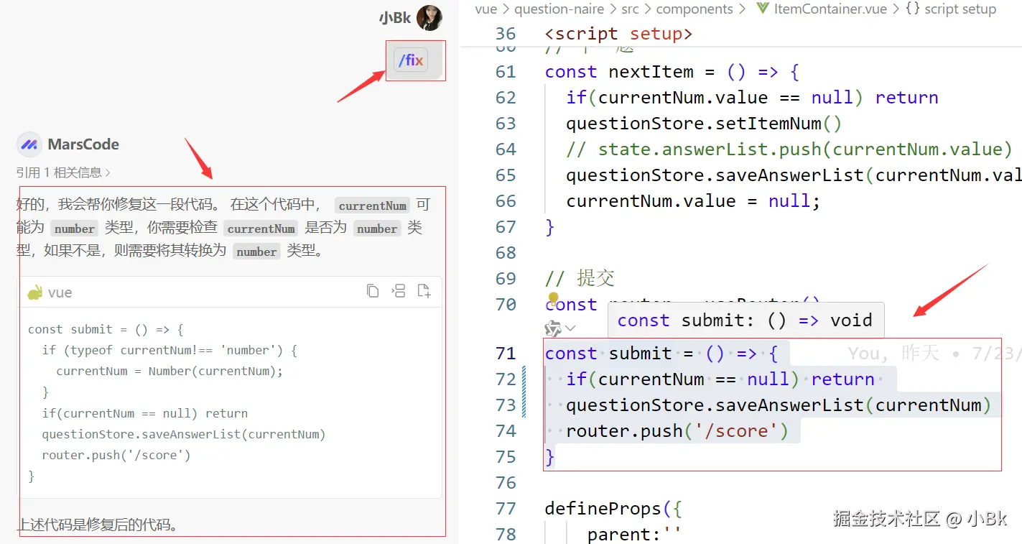Copy the suggested vue code block
Image resolution: width=1022 pixels, height=544 pixels.
tap(373, 291)
